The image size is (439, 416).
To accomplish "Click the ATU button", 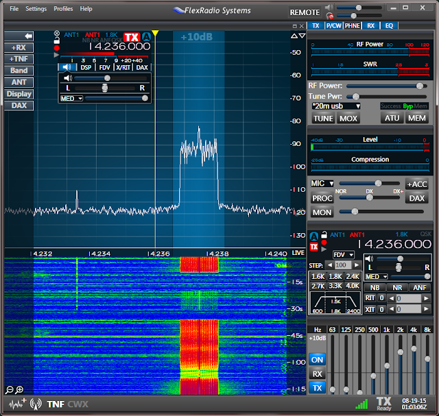I will [x=392, y=118].
